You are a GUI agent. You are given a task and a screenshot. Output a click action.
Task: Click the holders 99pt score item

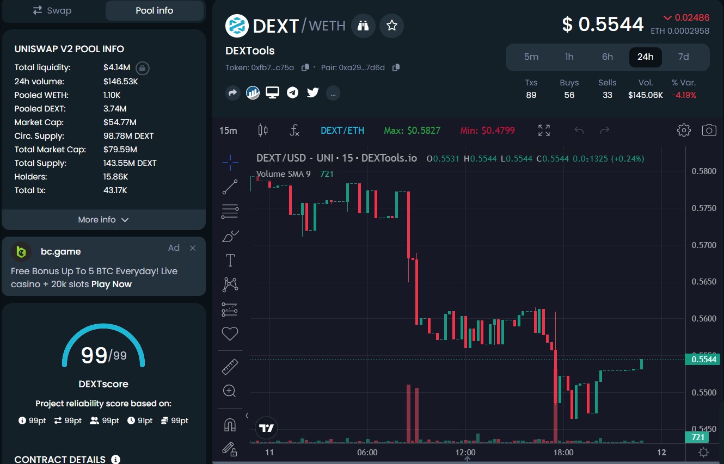coord(105,420)
